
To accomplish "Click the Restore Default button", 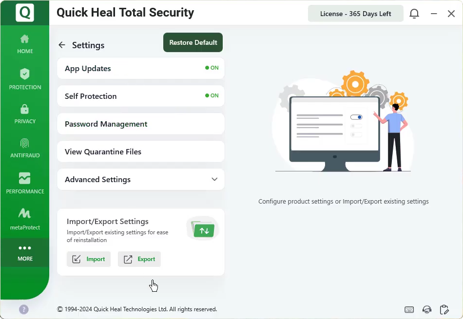I will (193, 42).
